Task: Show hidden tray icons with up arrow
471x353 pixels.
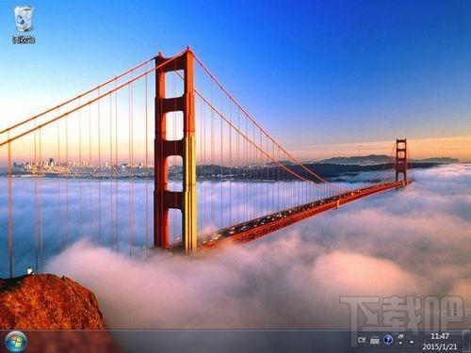Action: coord(412,341)
